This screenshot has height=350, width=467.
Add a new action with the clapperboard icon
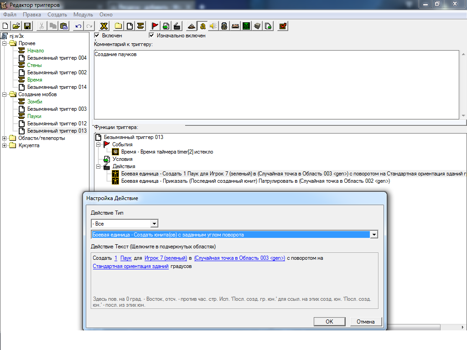click(x=177, y=26)
